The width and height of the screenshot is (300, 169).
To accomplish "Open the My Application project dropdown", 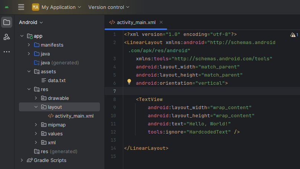I will (x=61, y=7).
